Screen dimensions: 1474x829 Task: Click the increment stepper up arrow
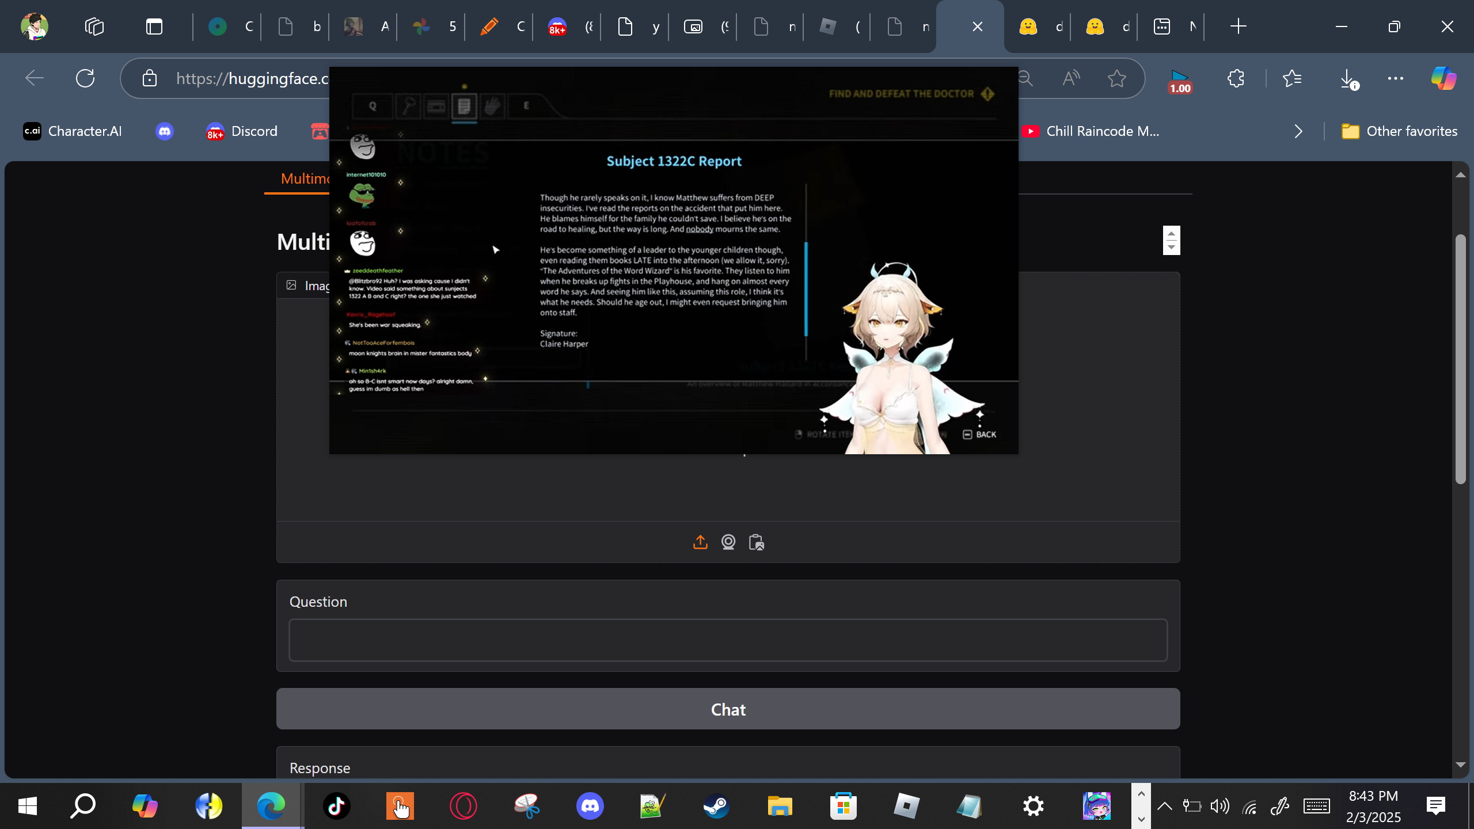1171,233
